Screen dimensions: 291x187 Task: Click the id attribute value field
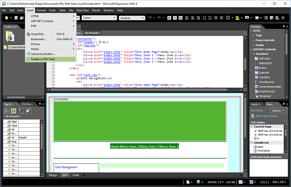[x=29, y=137]
